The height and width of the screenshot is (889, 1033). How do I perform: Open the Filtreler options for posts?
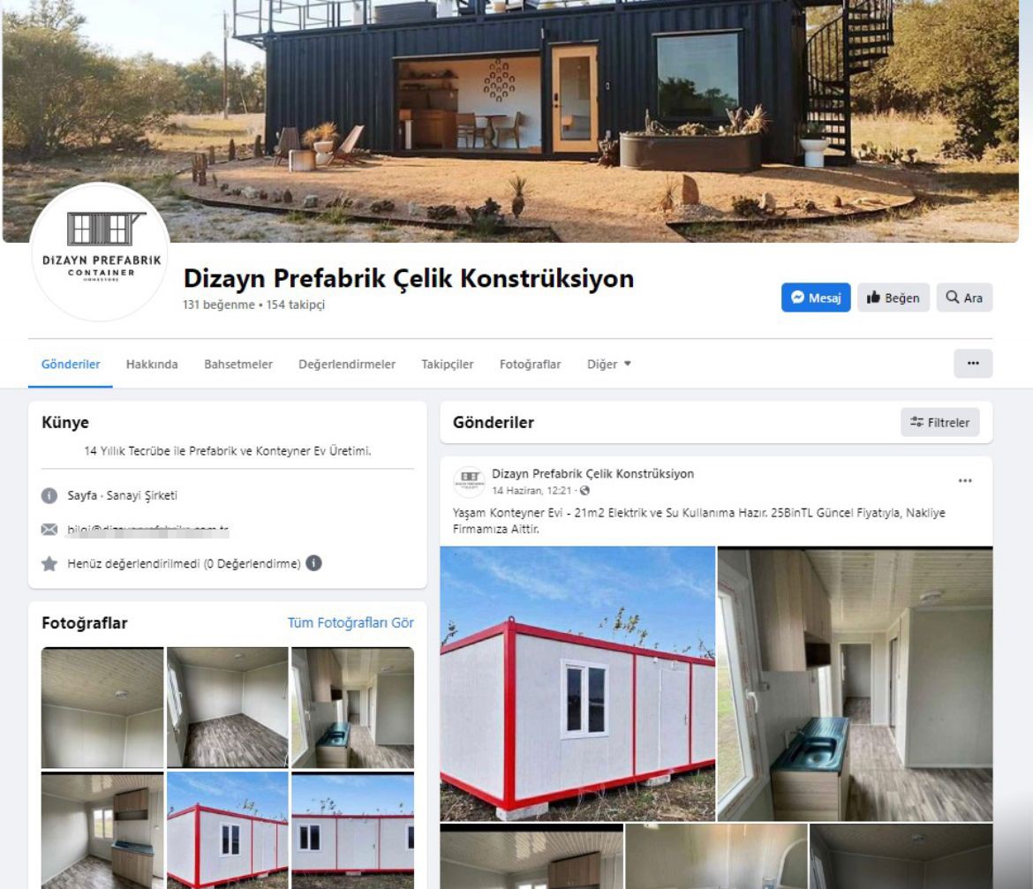939,422
